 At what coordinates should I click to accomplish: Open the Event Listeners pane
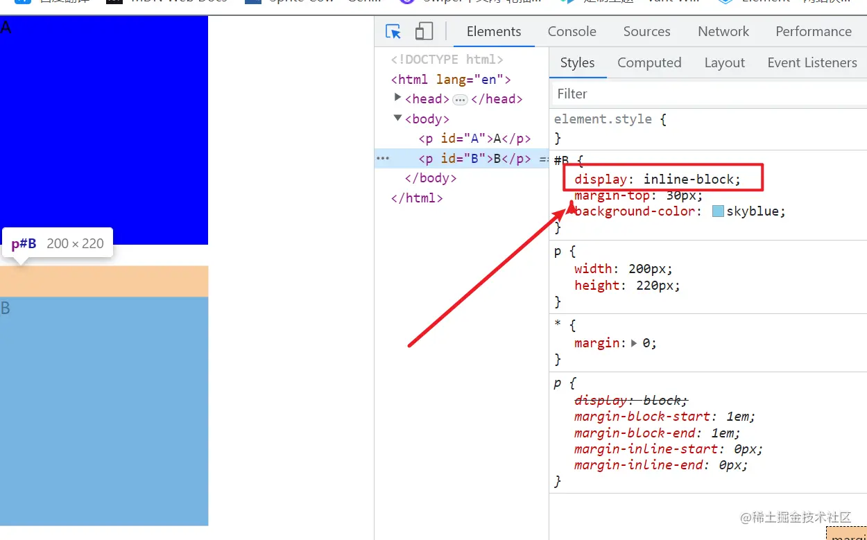(x=812, y=62)
